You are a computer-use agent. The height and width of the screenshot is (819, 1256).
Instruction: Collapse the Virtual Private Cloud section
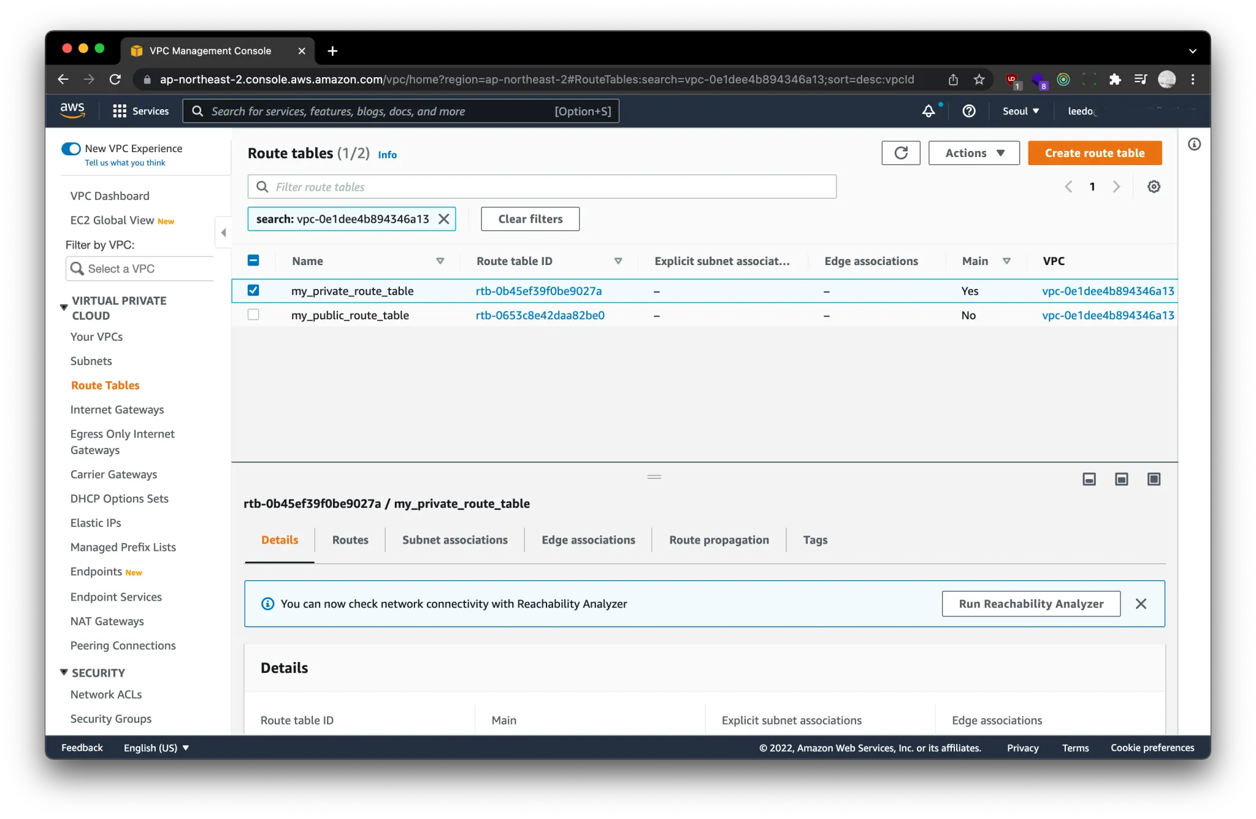click(x=64, y=307)
